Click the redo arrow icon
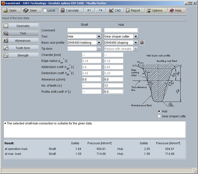The width and height of the screenshot is (198, 174). point(100,10)
